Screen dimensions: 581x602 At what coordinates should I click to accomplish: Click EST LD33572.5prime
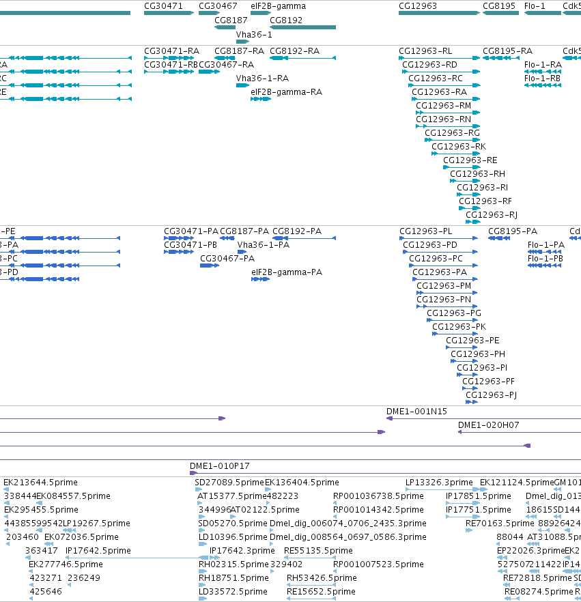coord(233,592)
